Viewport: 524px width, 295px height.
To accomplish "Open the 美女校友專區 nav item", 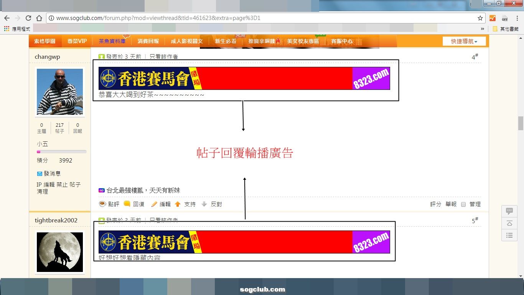I will pos(303,41).
